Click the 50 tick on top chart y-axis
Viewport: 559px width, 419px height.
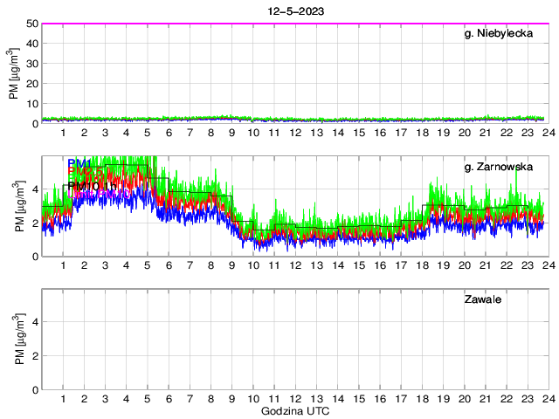coord(31,24)
